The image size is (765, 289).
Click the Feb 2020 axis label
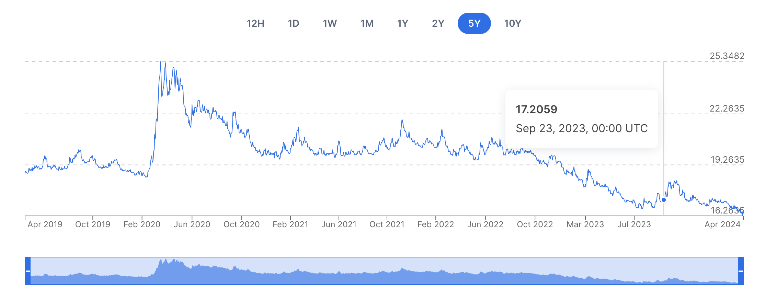click(x=142, y=224)
